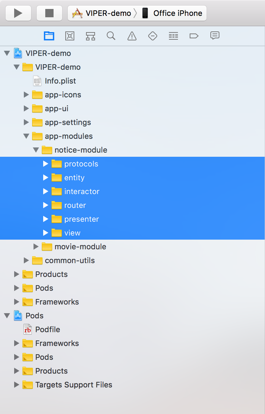Image resolution: width=265 pixels, height=414 pixels.
Task: Switch to the Source Control navigator
Action: coord(69,36)
